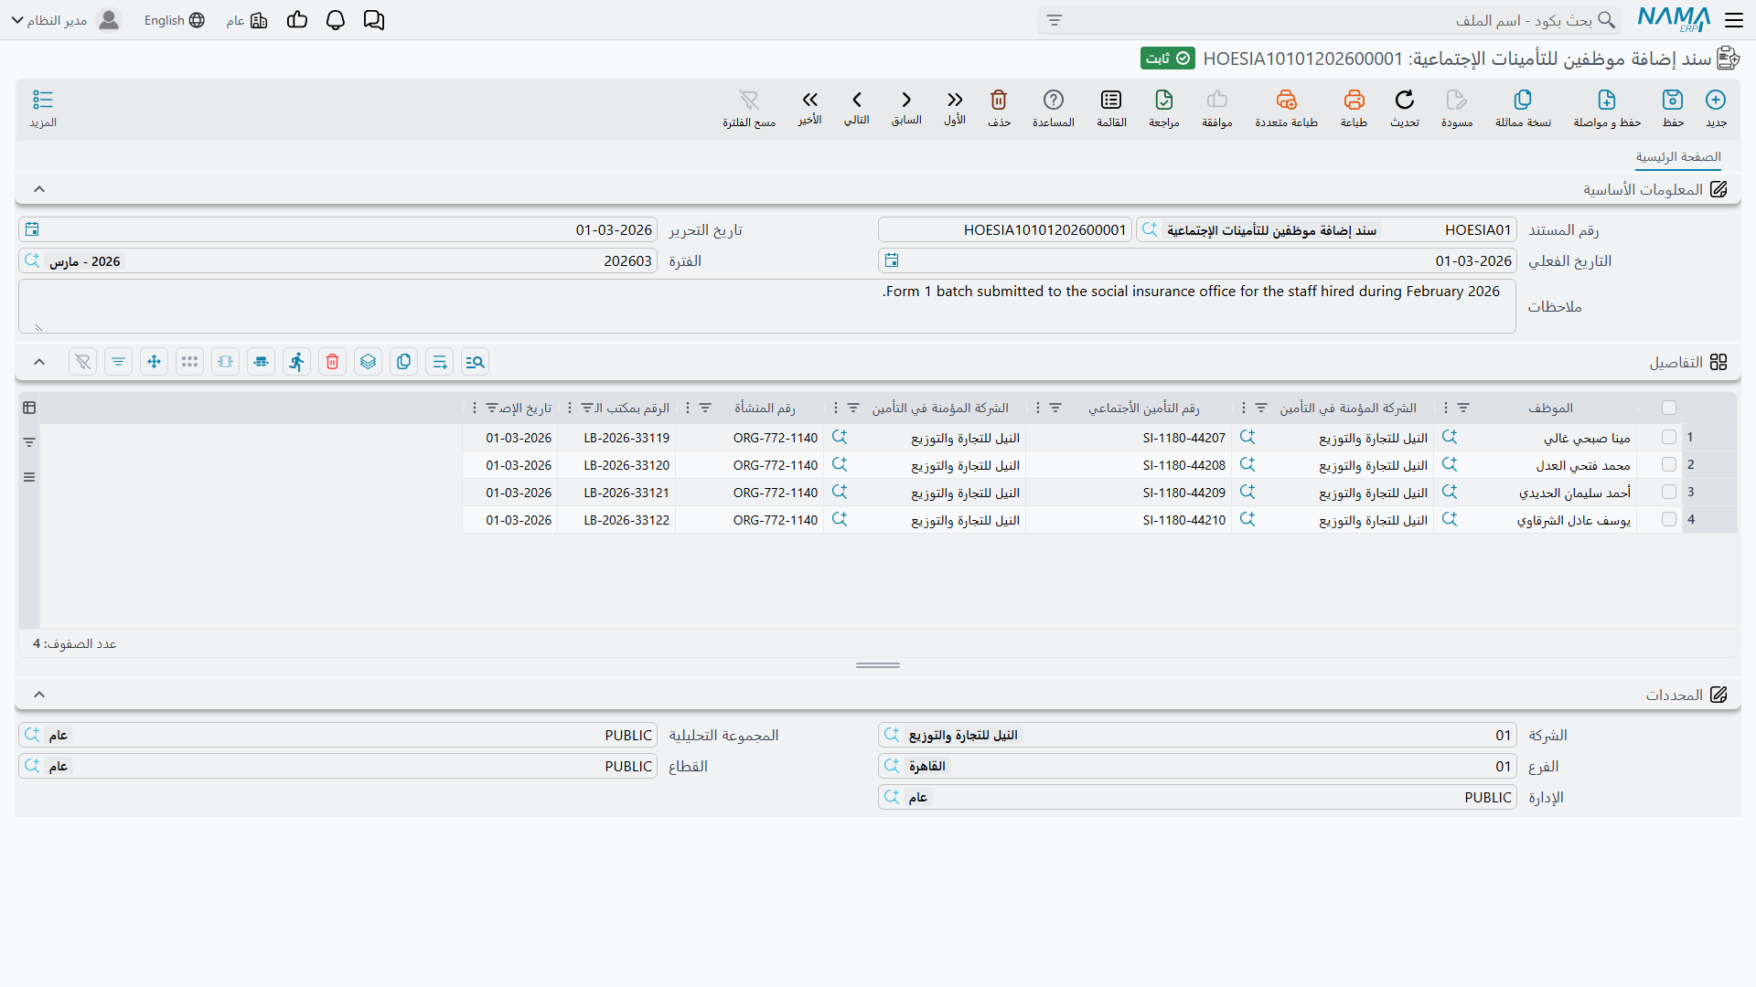Image resolution: width=1756 pixels, height=987 pixels.
Task: Click the details grid search-rows icon
Action: [476, 362]
